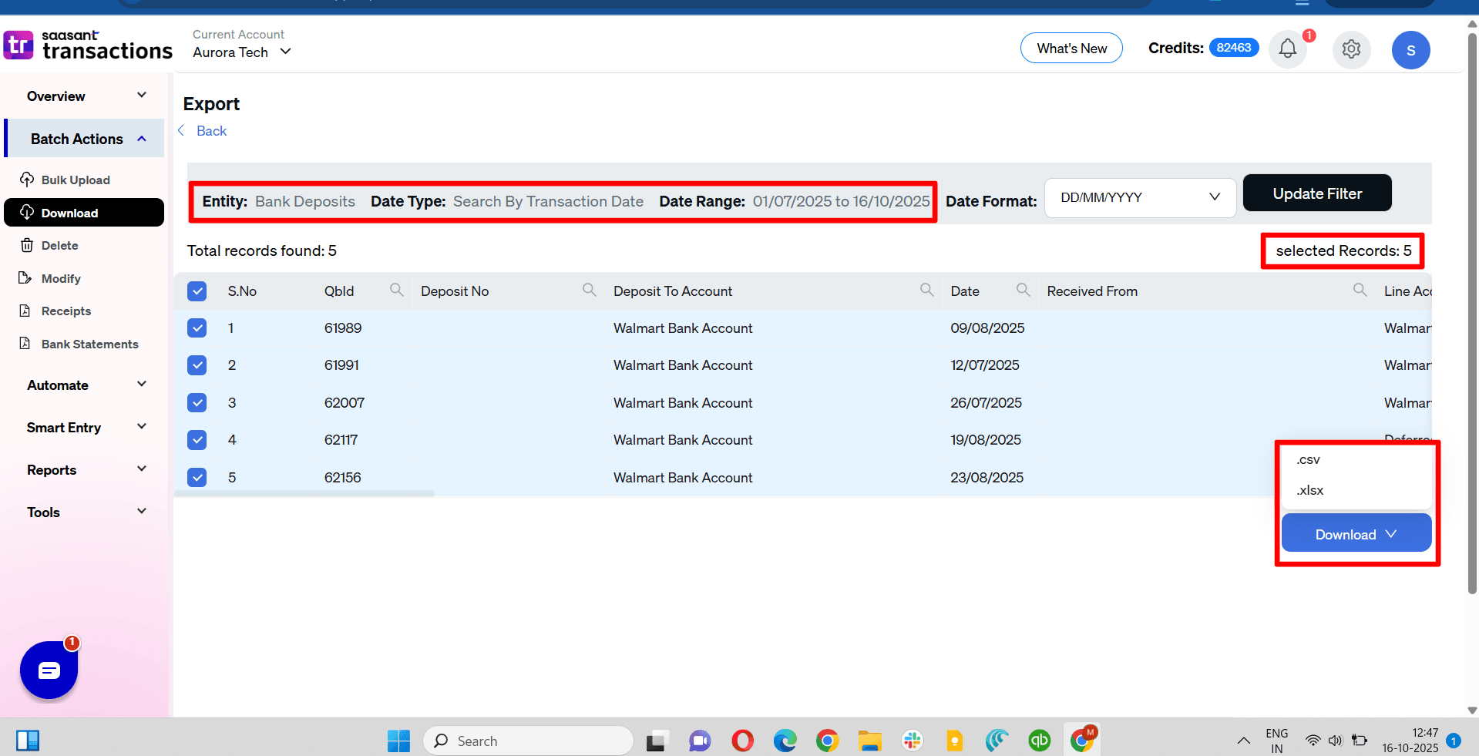Open the Date Format dropdown

(x=1140, y=197)
